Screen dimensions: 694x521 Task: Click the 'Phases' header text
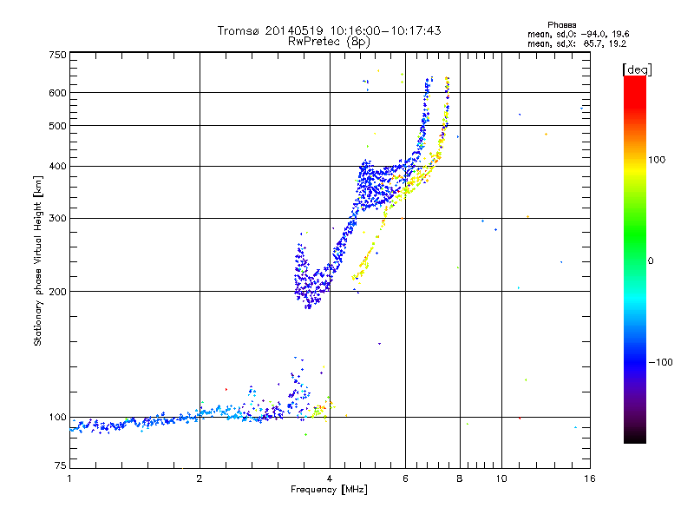pyautogui.click(x=561, y=25)
